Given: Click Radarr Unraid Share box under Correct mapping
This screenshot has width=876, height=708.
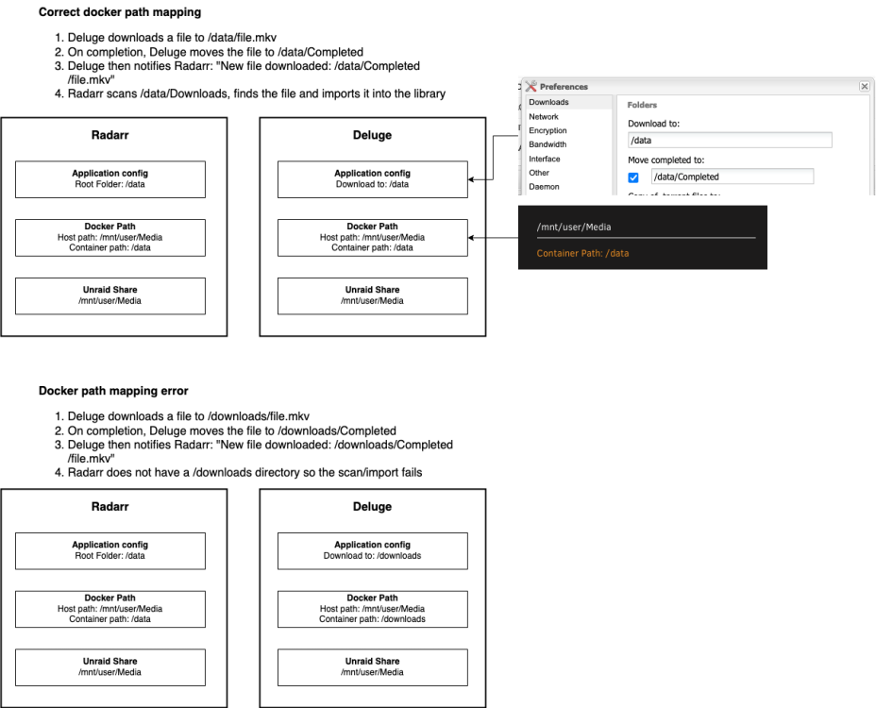Looking at the screenshot, I should (x=110, y=296).
